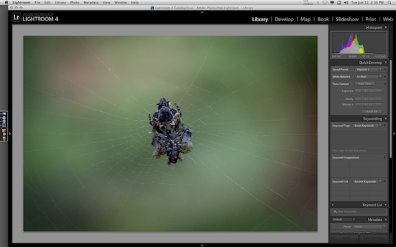The width and height of the screenshot is (396, 247).
Task: Open the Apple menu
Action: [x=6, y=3]
